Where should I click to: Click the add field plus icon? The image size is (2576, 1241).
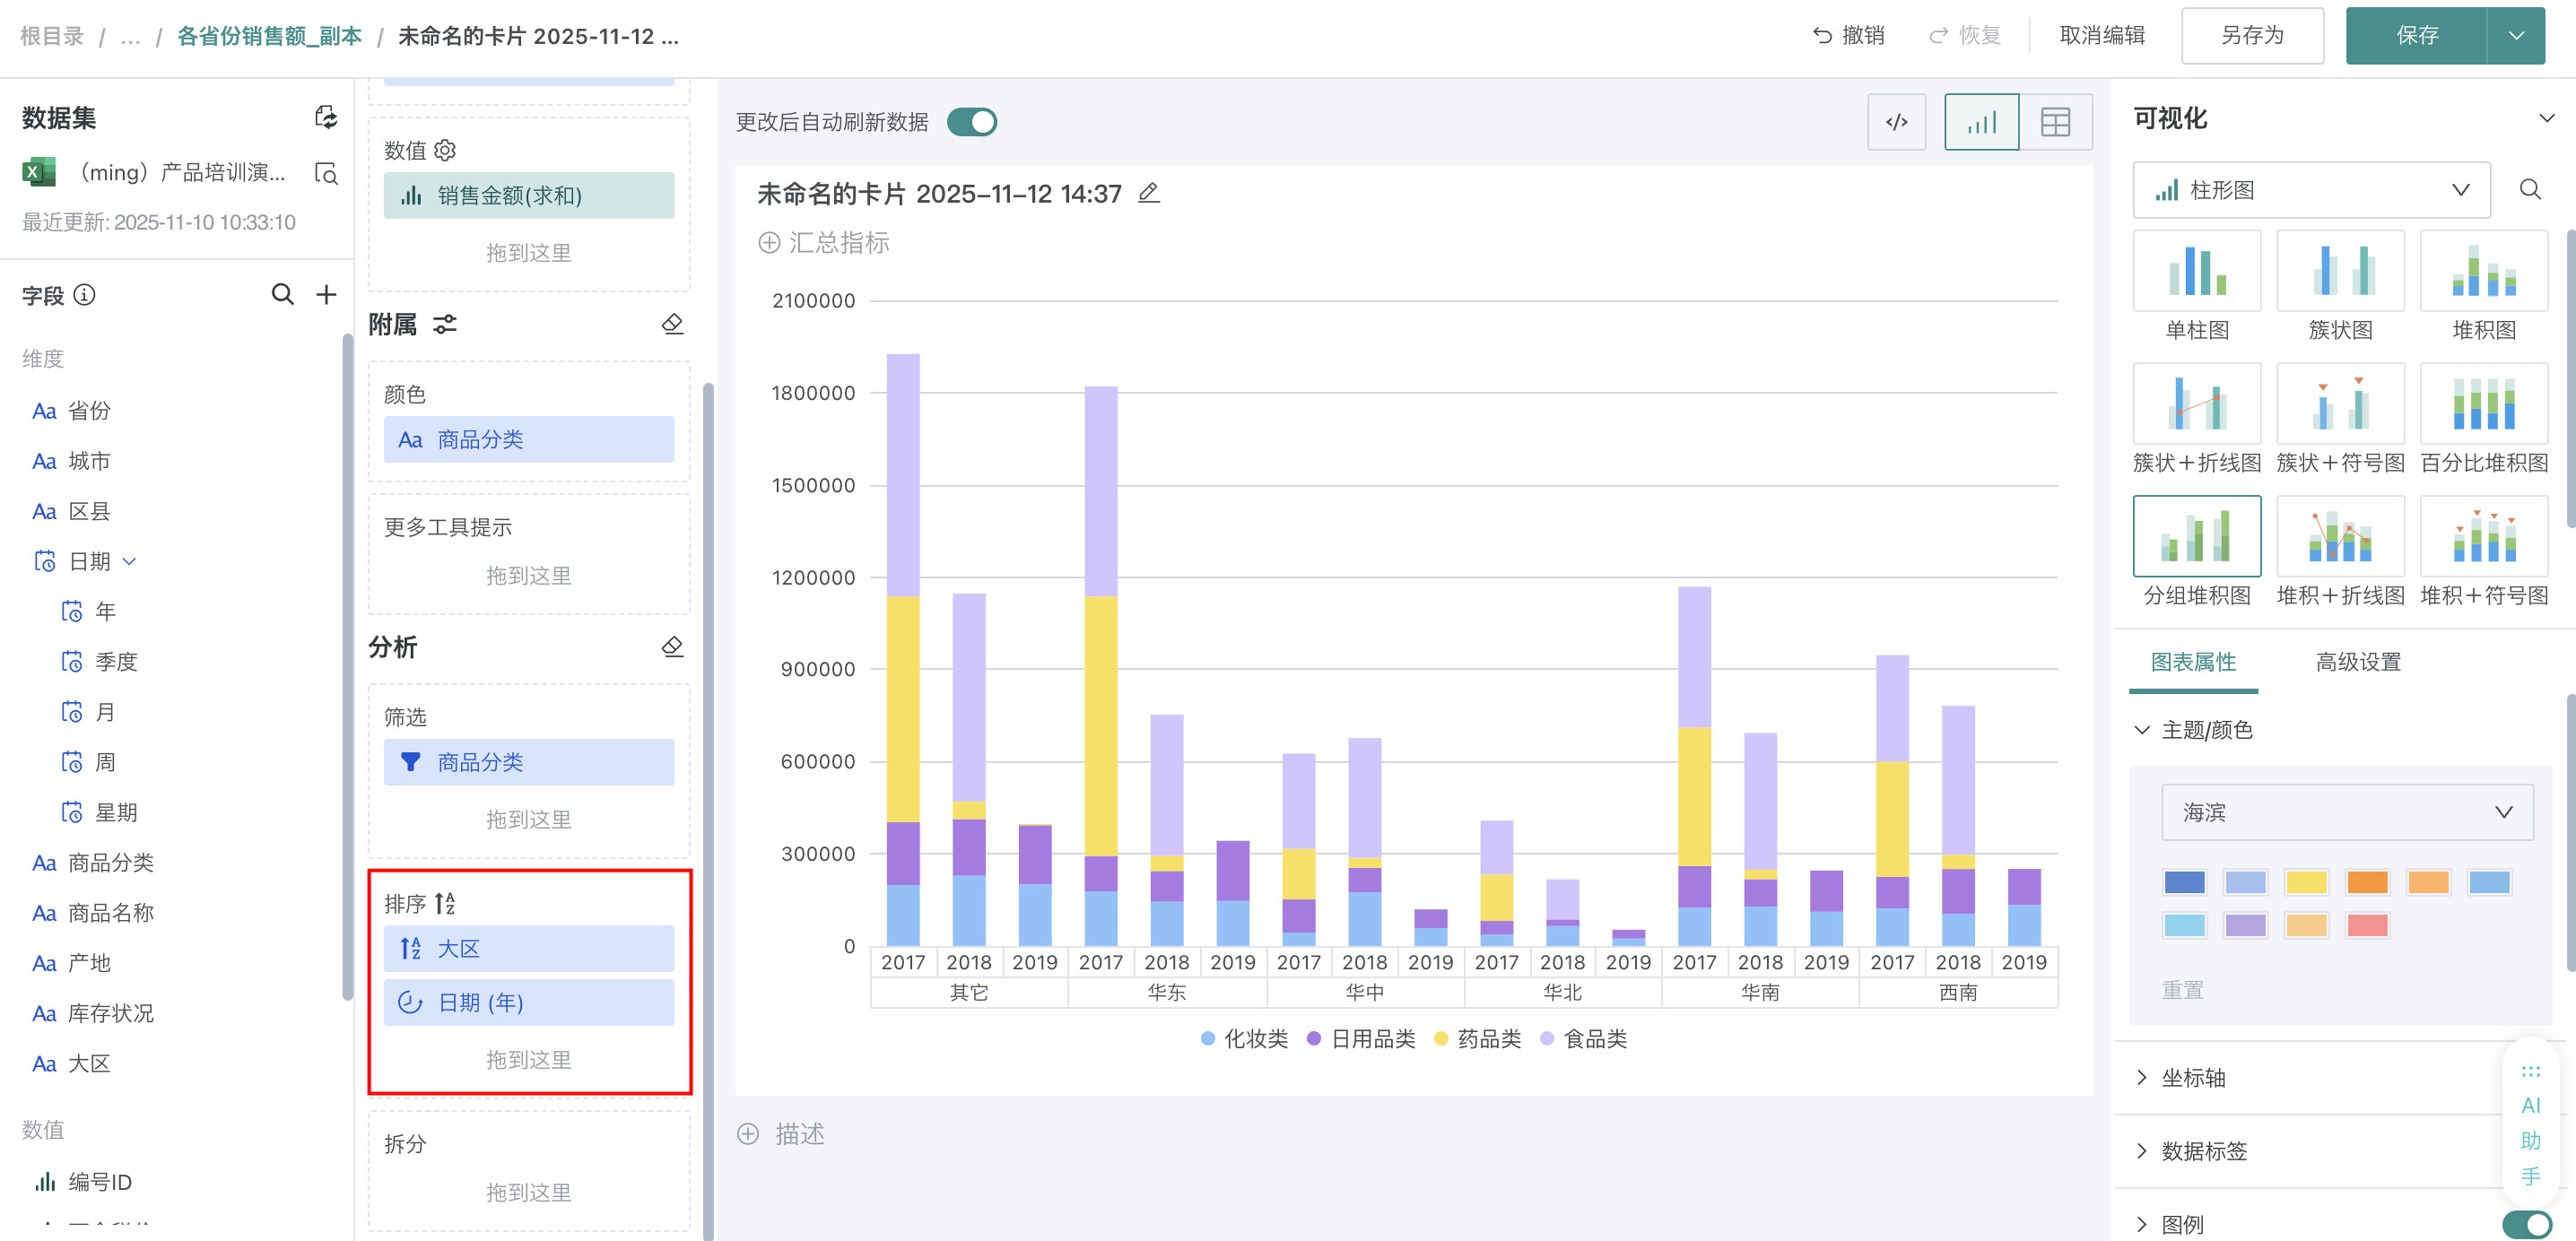point(326,294)
